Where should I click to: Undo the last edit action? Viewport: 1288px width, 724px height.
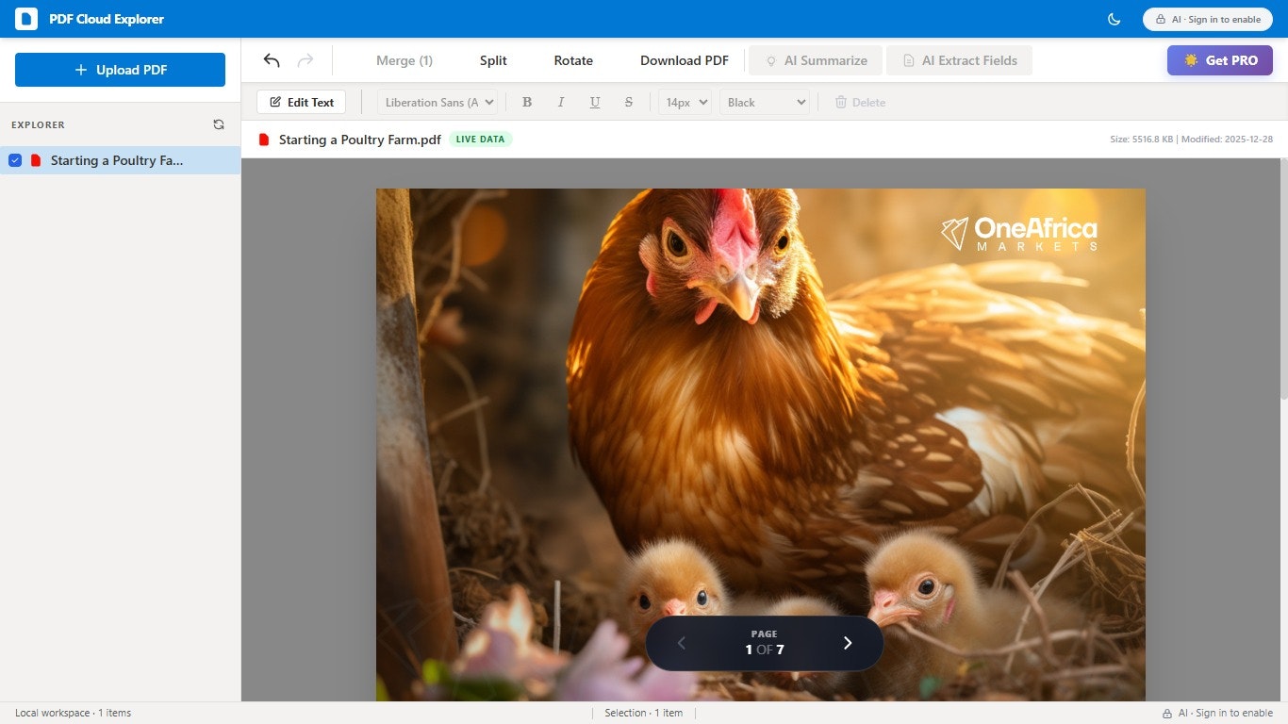(272, 59)
